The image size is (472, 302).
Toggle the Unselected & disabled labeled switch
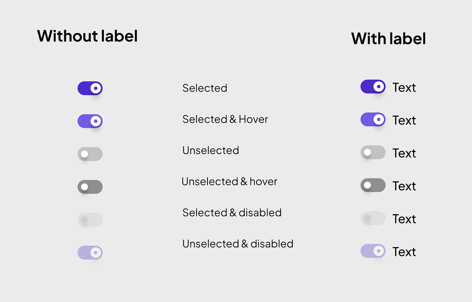(373, 251)
